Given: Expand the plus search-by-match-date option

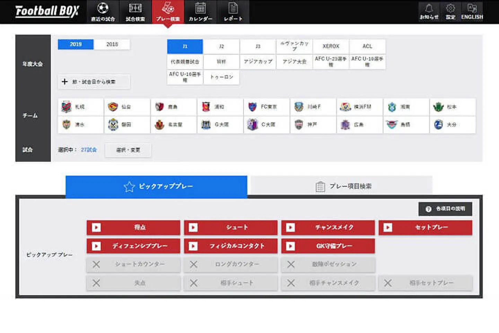Looking at the screenshot, I should pos(65,82).
